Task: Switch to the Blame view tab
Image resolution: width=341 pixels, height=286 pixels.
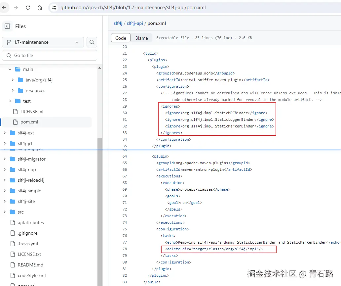Action: (141, 38)
